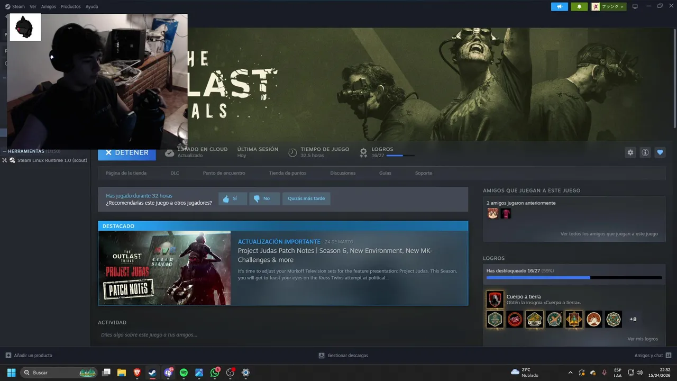Image resolution: width=677 pixels, height=381 pixels.
Task: Open game settings gear icon
Action: (630, 152)
